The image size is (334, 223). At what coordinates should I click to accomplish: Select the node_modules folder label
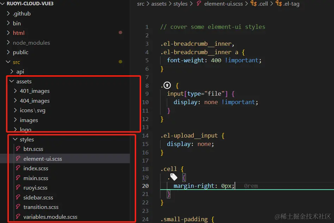pyautogui.click(x=31, y=43)
